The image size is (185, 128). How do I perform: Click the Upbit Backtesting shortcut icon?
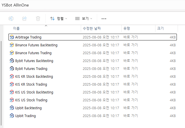click(x=12, y=108)
